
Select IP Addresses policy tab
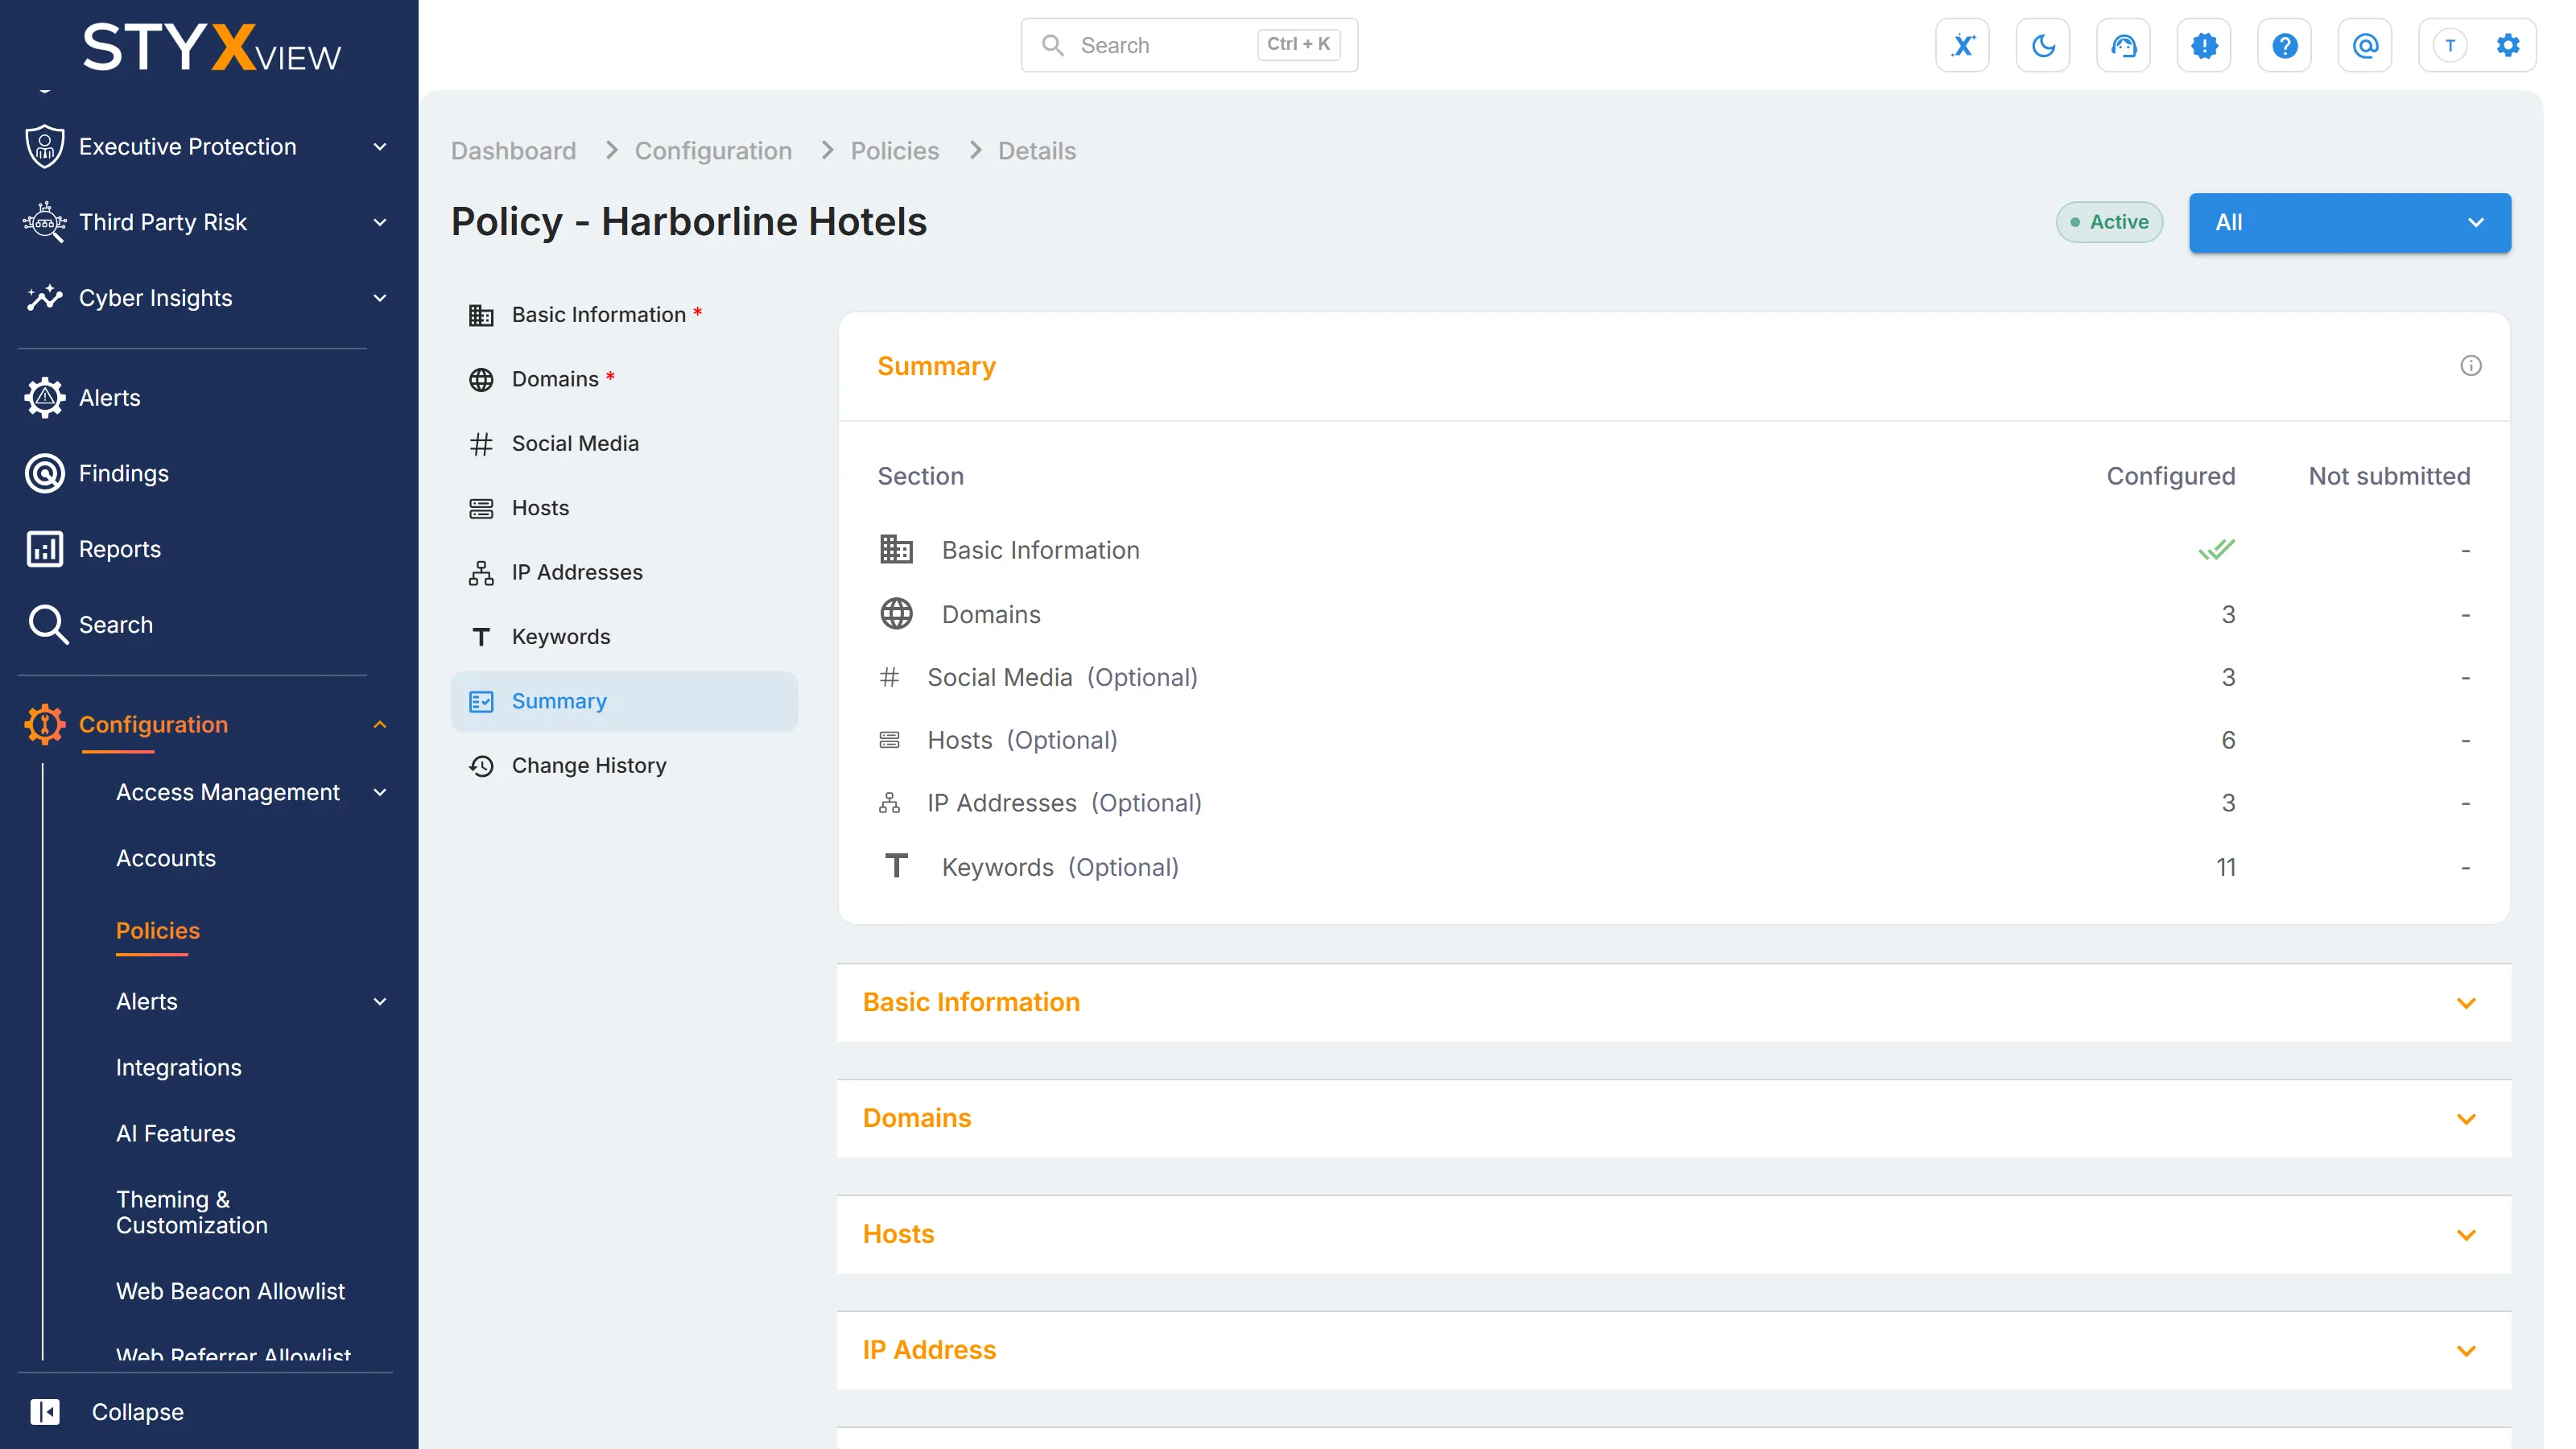click(x=624, y=572)
